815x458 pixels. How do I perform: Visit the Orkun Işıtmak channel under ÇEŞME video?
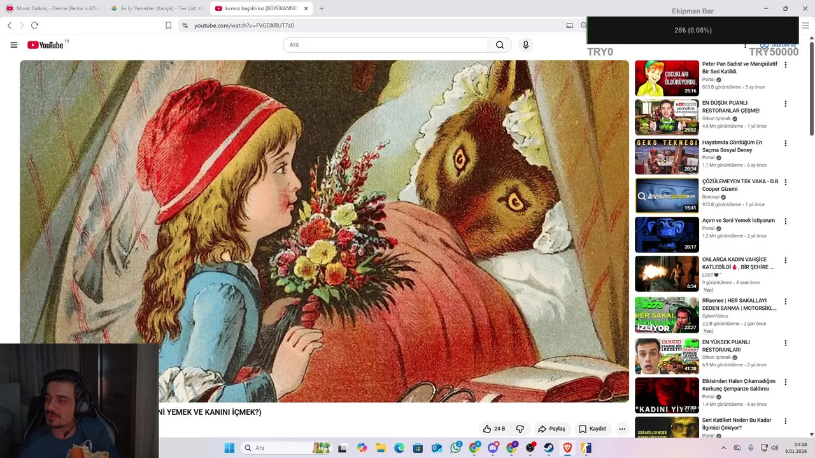click(x=716, y=118)
